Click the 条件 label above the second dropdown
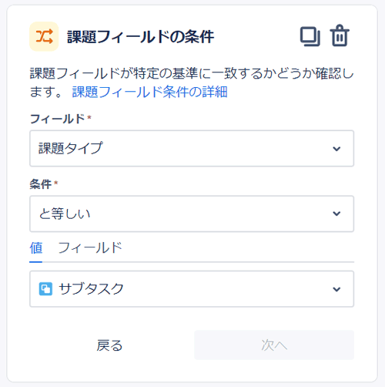This screenshot has width=385, height=387. pyautogui.click(x=41, y=184)
